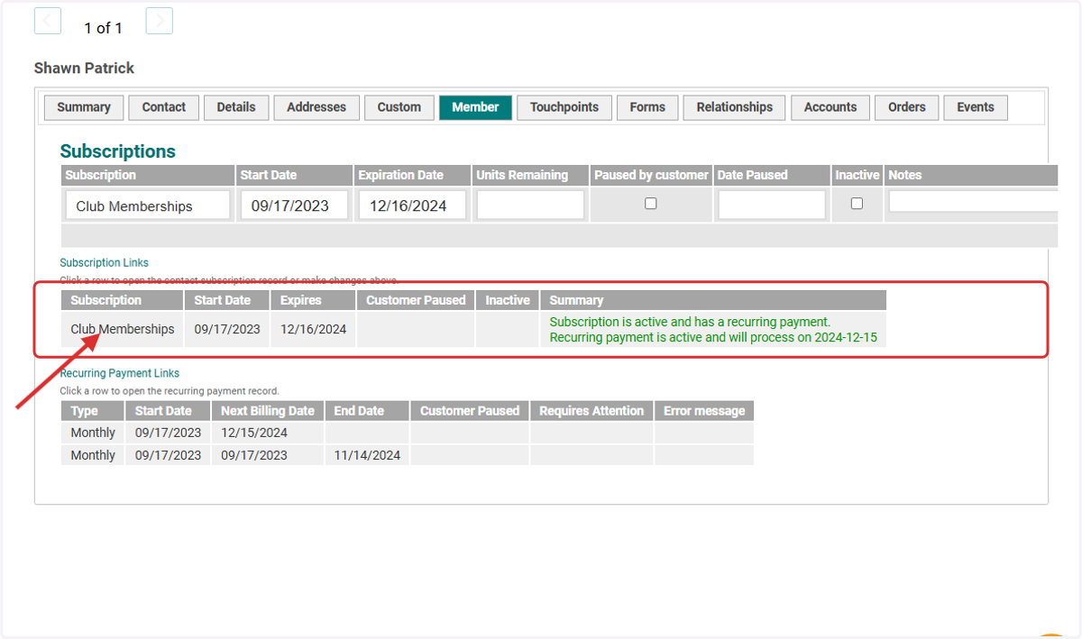The height and width of the screenshot is (639, 1082).
Task: Click the Subscription Links heading
Action: pos(104,263)
